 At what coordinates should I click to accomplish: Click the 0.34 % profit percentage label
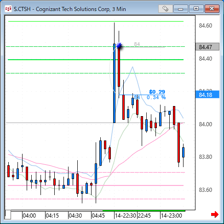coord(156,97)
